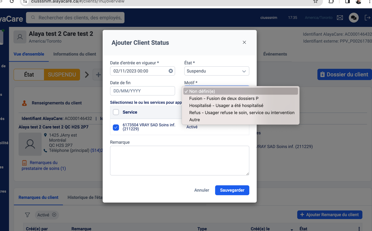Click into the Remarque text area
The image size is (372, 231).
click(180, 160)
